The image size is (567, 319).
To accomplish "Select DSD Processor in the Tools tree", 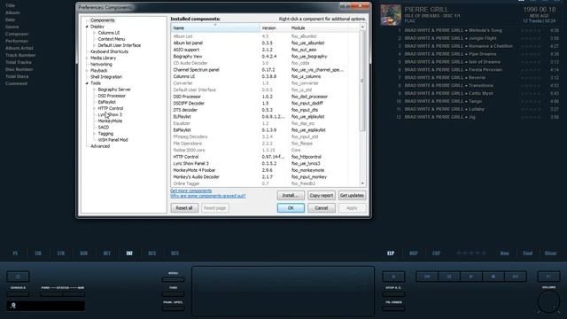I will (112, 96).
